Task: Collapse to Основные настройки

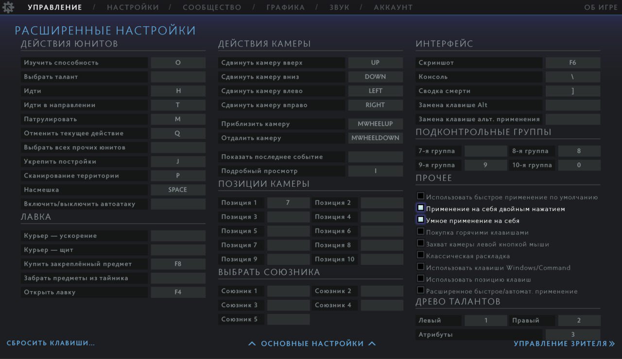Action: [312, 343]
